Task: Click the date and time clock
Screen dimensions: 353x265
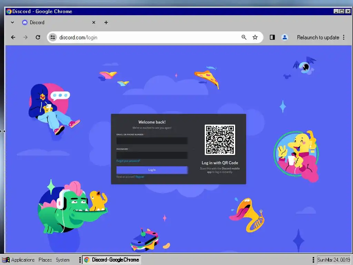Action: [334, 260]
